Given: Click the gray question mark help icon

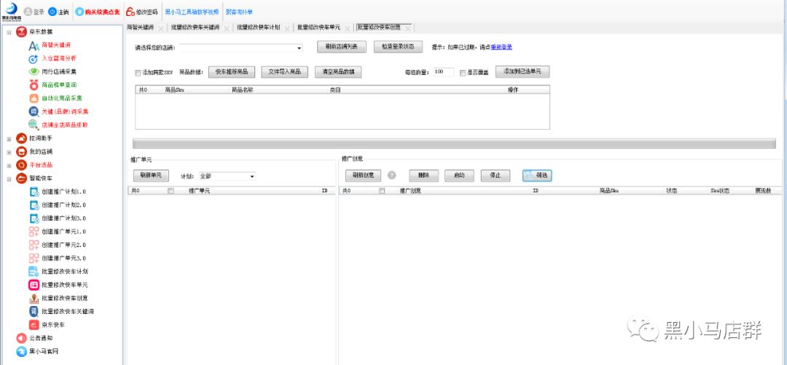Looking at the screenshot, I should coord(392,176).
